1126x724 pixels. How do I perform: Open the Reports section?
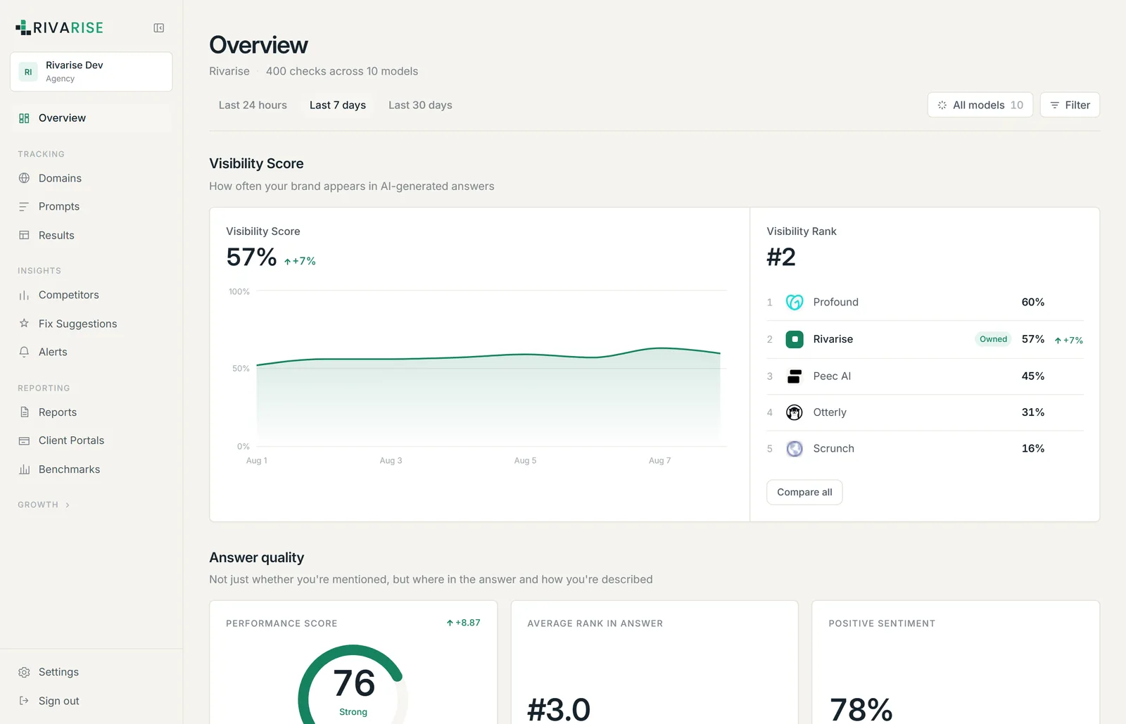point(91,412)
